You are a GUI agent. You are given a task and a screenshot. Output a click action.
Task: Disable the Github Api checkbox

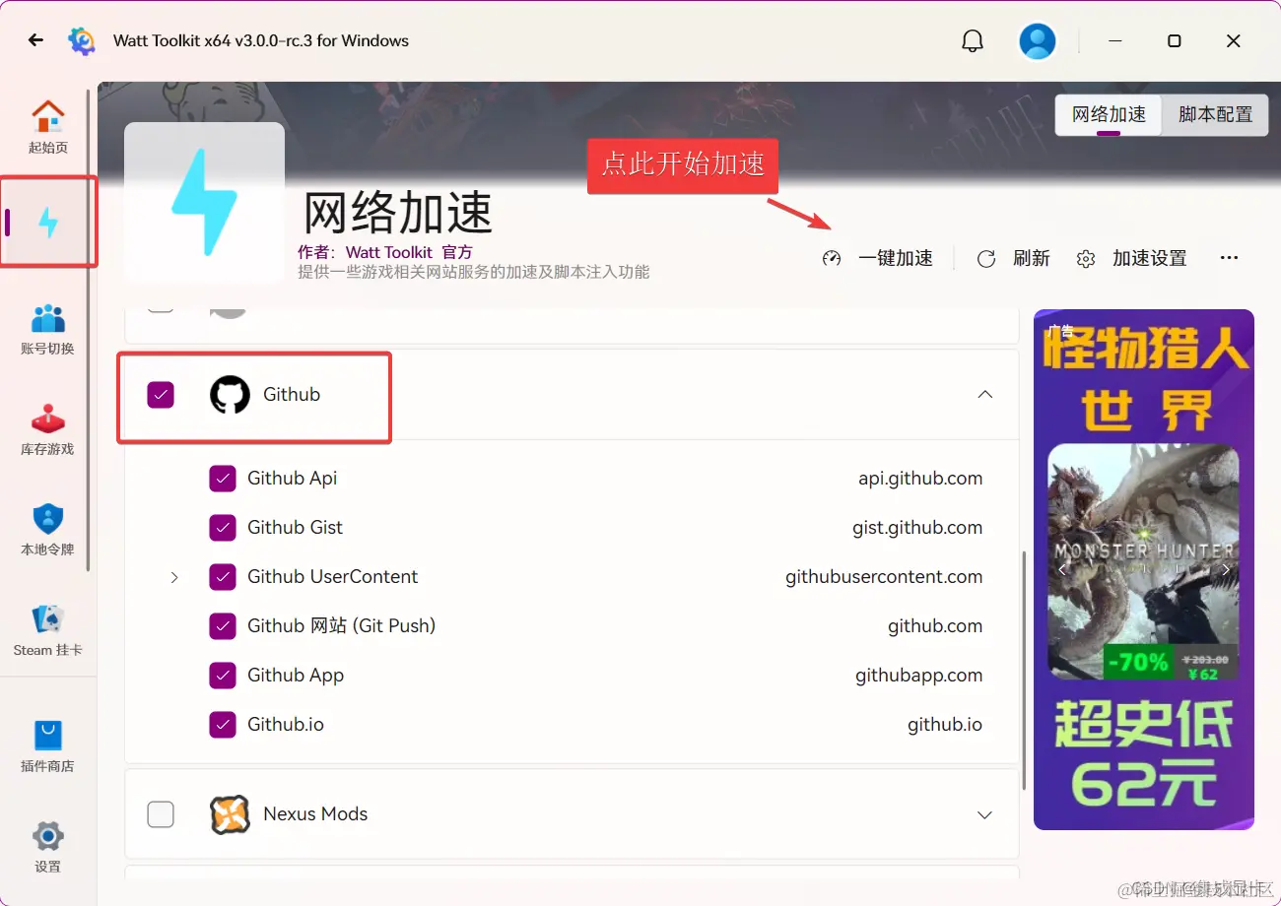point(223,478)
